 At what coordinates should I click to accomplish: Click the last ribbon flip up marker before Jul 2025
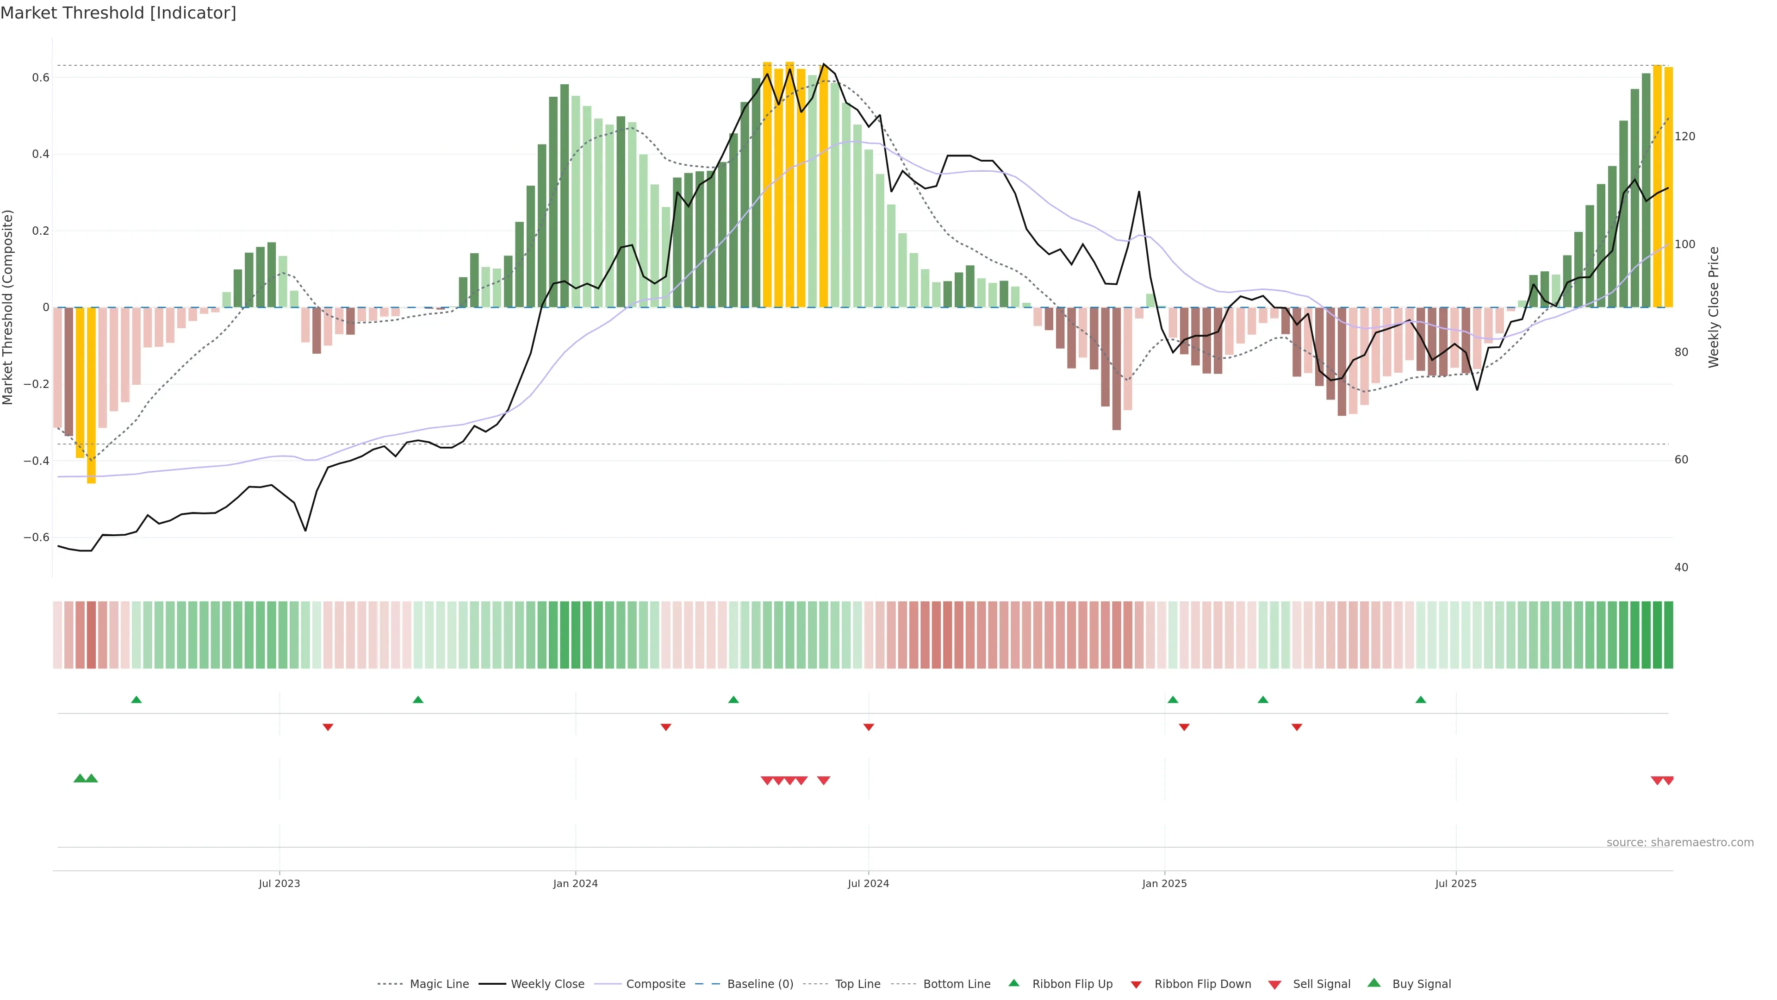(x=1420, y=700)
